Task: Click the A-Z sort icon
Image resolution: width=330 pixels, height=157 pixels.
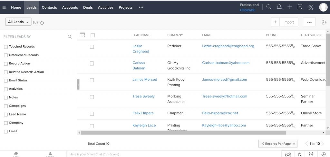Action: click(324, 22)
